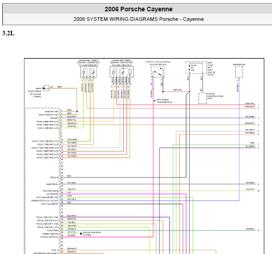Image resolution: width=272 pixels, height=254 pixels.
Task: Click the 'GRY/BLK' label at continuation 9
Action: [x=250, y=182]
